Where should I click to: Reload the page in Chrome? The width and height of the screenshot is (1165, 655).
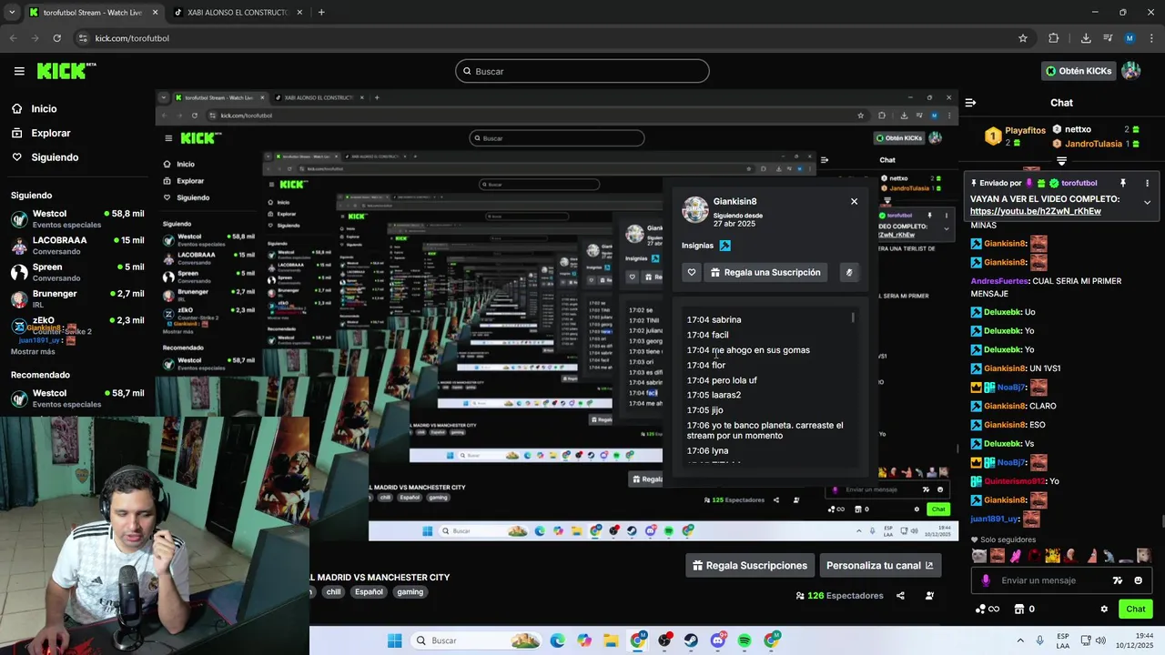coord(57,38)
